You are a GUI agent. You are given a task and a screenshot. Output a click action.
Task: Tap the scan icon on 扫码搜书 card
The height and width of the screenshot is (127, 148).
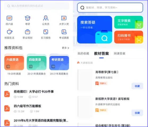[x=139, y=40]
